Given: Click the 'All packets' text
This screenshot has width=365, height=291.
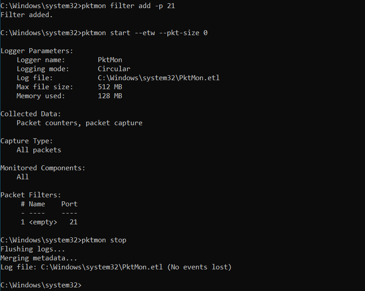Looking at the screenshot, I should 39,150.
